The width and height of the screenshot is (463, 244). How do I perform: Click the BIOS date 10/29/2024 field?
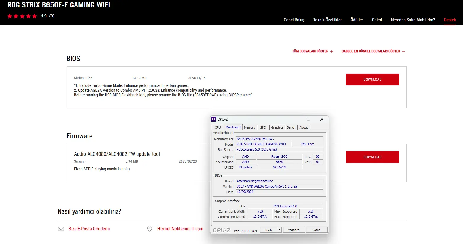279,192
